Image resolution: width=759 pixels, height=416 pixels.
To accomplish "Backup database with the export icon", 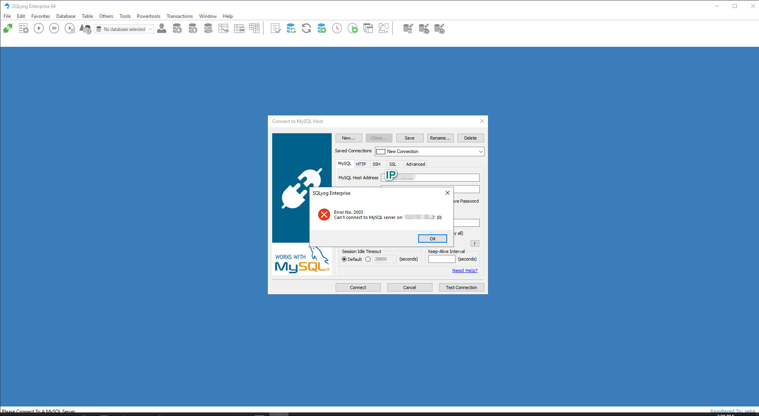I will pos(193,28).
